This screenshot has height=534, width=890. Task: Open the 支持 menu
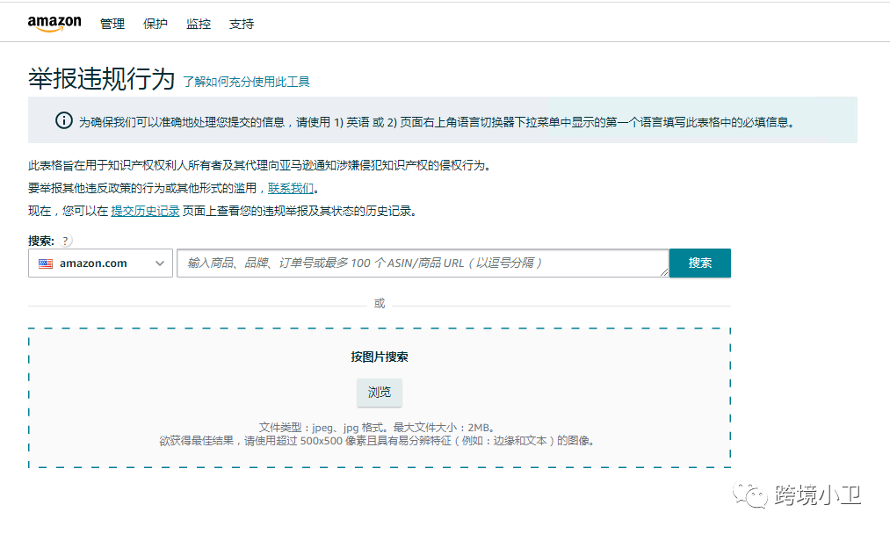click(x=242, y=24)
